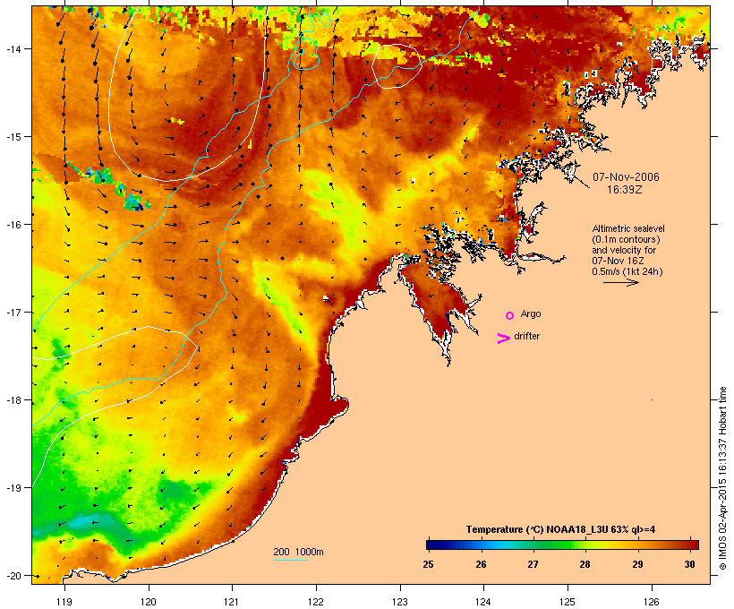Click the longitude label 126
Image resolution: width=734 pixels, height=609 pixels.
[x=652, y=602]
